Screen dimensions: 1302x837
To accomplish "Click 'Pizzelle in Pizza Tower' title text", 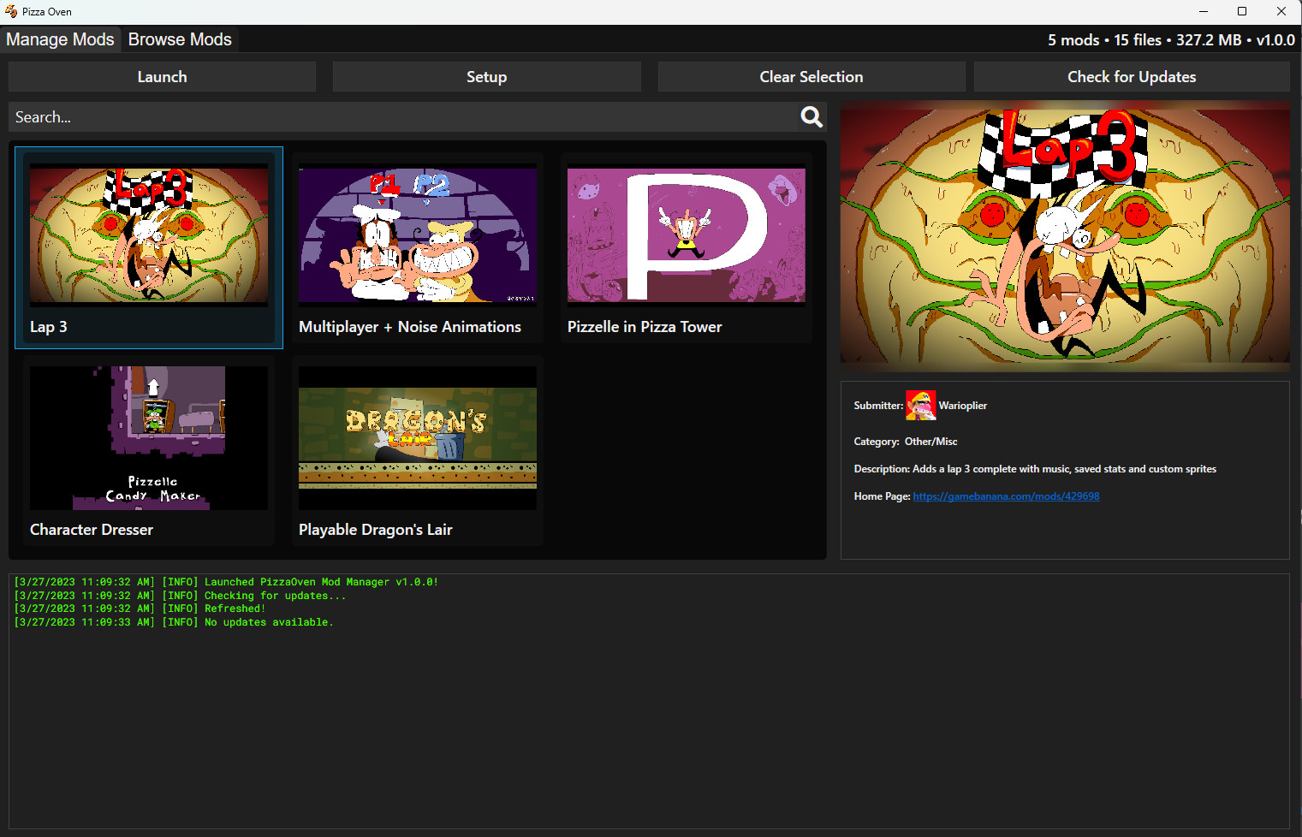I will pyautogui.click(x=645, y=327).
